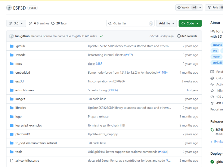Click the ESP3D repository avatar icon
Screen dimensions: 223x167
pyautogui.click(x=9, y=8)
